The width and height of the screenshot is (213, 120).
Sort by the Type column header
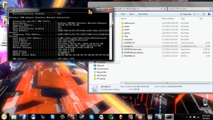tap(183, 19)
